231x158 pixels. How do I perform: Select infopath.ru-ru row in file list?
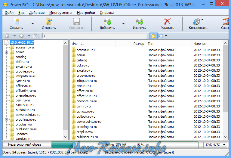pos(146,81)
